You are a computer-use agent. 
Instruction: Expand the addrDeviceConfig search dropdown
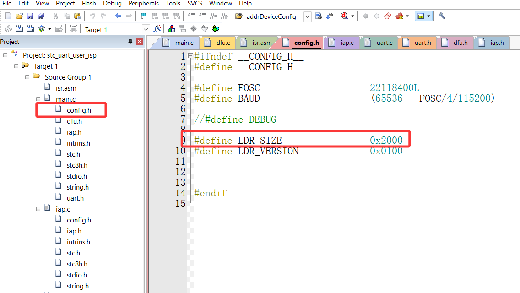pyautogui.click(x=307, y=16)
